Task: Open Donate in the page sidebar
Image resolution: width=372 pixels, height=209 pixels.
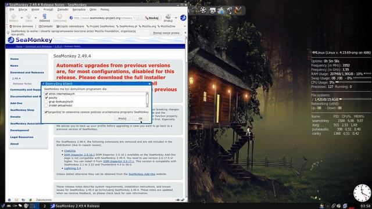Action: click(16, 117)
